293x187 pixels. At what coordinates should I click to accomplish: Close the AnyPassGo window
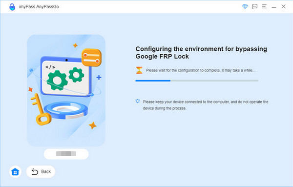(x=283, y=6)
